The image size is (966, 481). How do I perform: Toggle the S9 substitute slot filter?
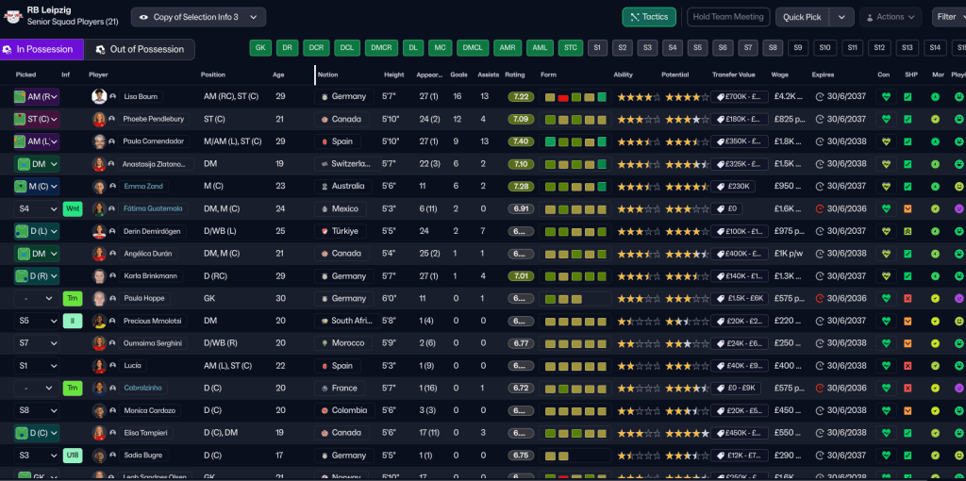click(798, 47)
